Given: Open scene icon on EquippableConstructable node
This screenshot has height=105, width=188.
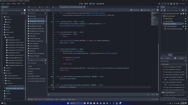Looking at the screenshot, I should pyautogui.click(x=181, y=14).
